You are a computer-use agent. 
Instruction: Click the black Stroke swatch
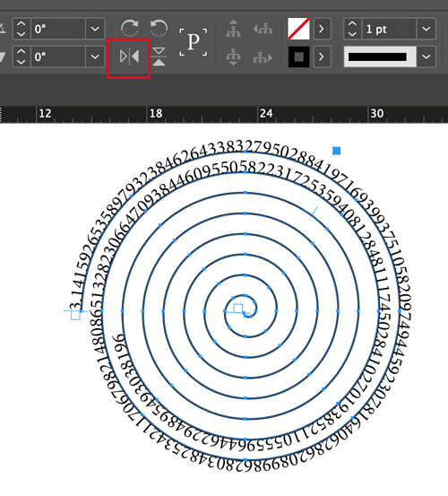point(298,57)
